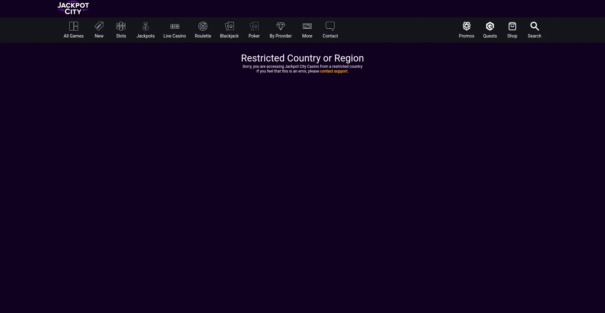Click the Promos gift icon
Screen dimensions: 605x313
467,26
